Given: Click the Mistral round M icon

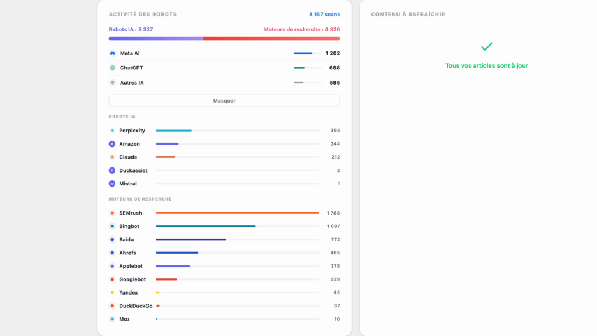Looking at the screenshot, I should pos(112,184).
